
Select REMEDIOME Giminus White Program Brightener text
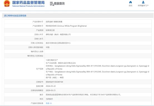point(66,26)
